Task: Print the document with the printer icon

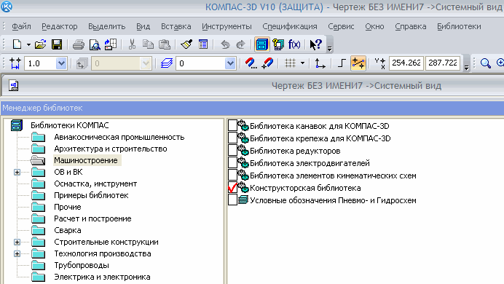Action: 78,44
